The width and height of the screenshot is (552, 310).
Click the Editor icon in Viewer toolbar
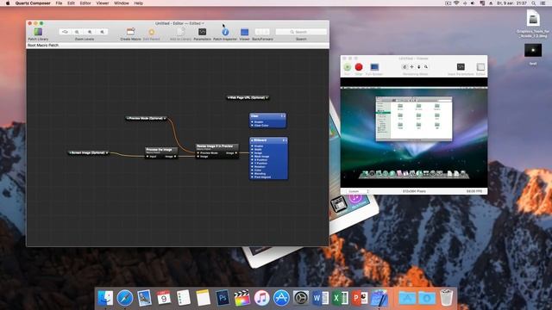[480, 67]
